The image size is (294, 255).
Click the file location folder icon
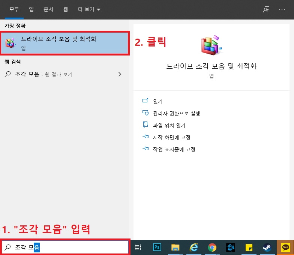click(x=145, y=124)
